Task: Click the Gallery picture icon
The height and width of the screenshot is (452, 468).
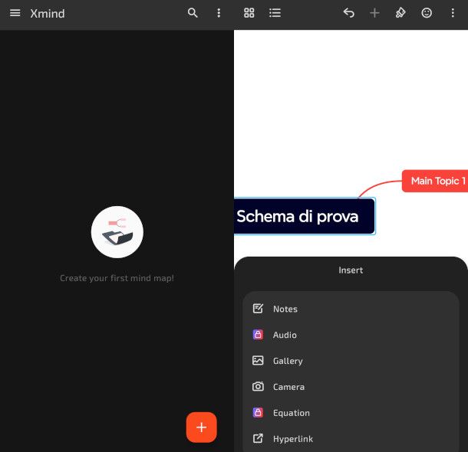Action: [x=258, y=361]
